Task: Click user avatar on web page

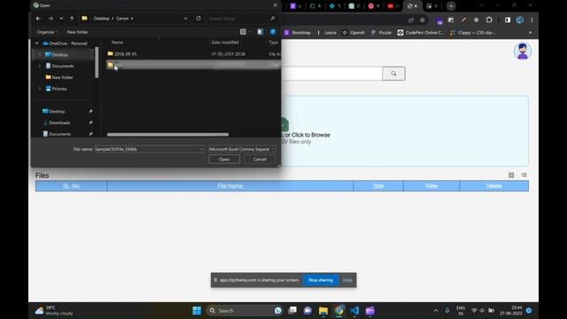Action: pos(523,51)
